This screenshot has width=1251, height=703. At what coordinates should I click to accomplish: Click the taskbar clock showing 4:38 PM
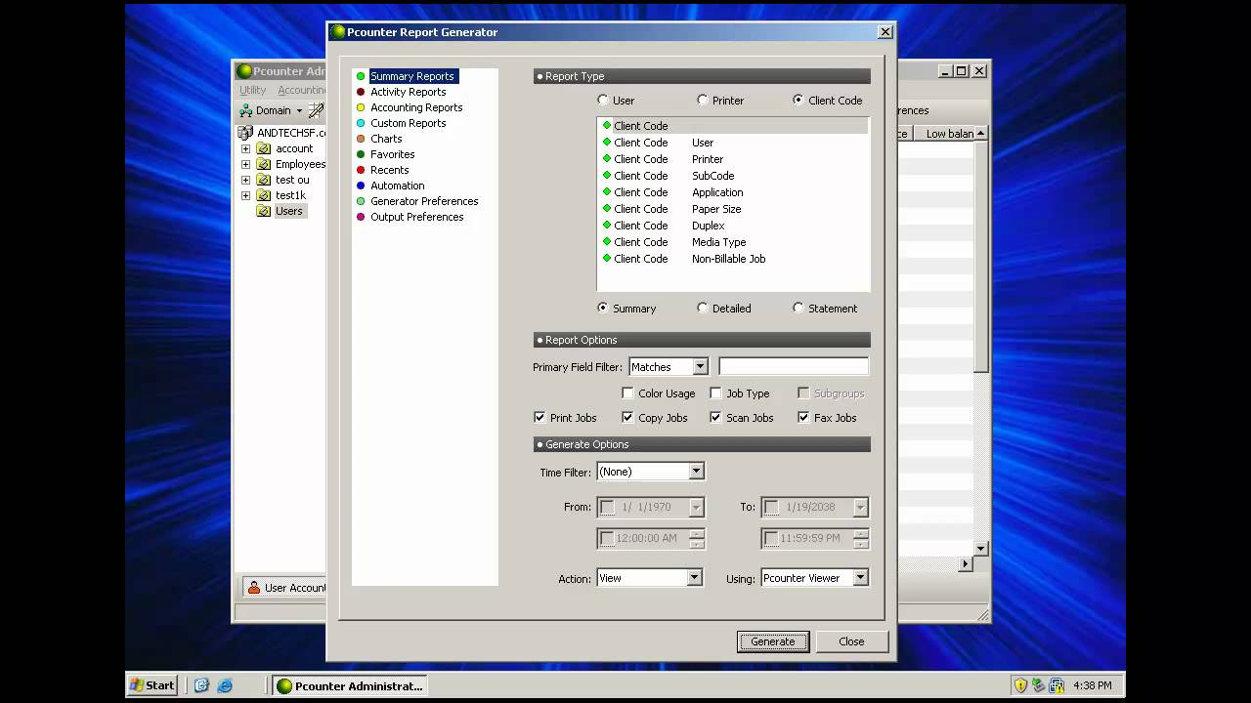coord(1093,685)
